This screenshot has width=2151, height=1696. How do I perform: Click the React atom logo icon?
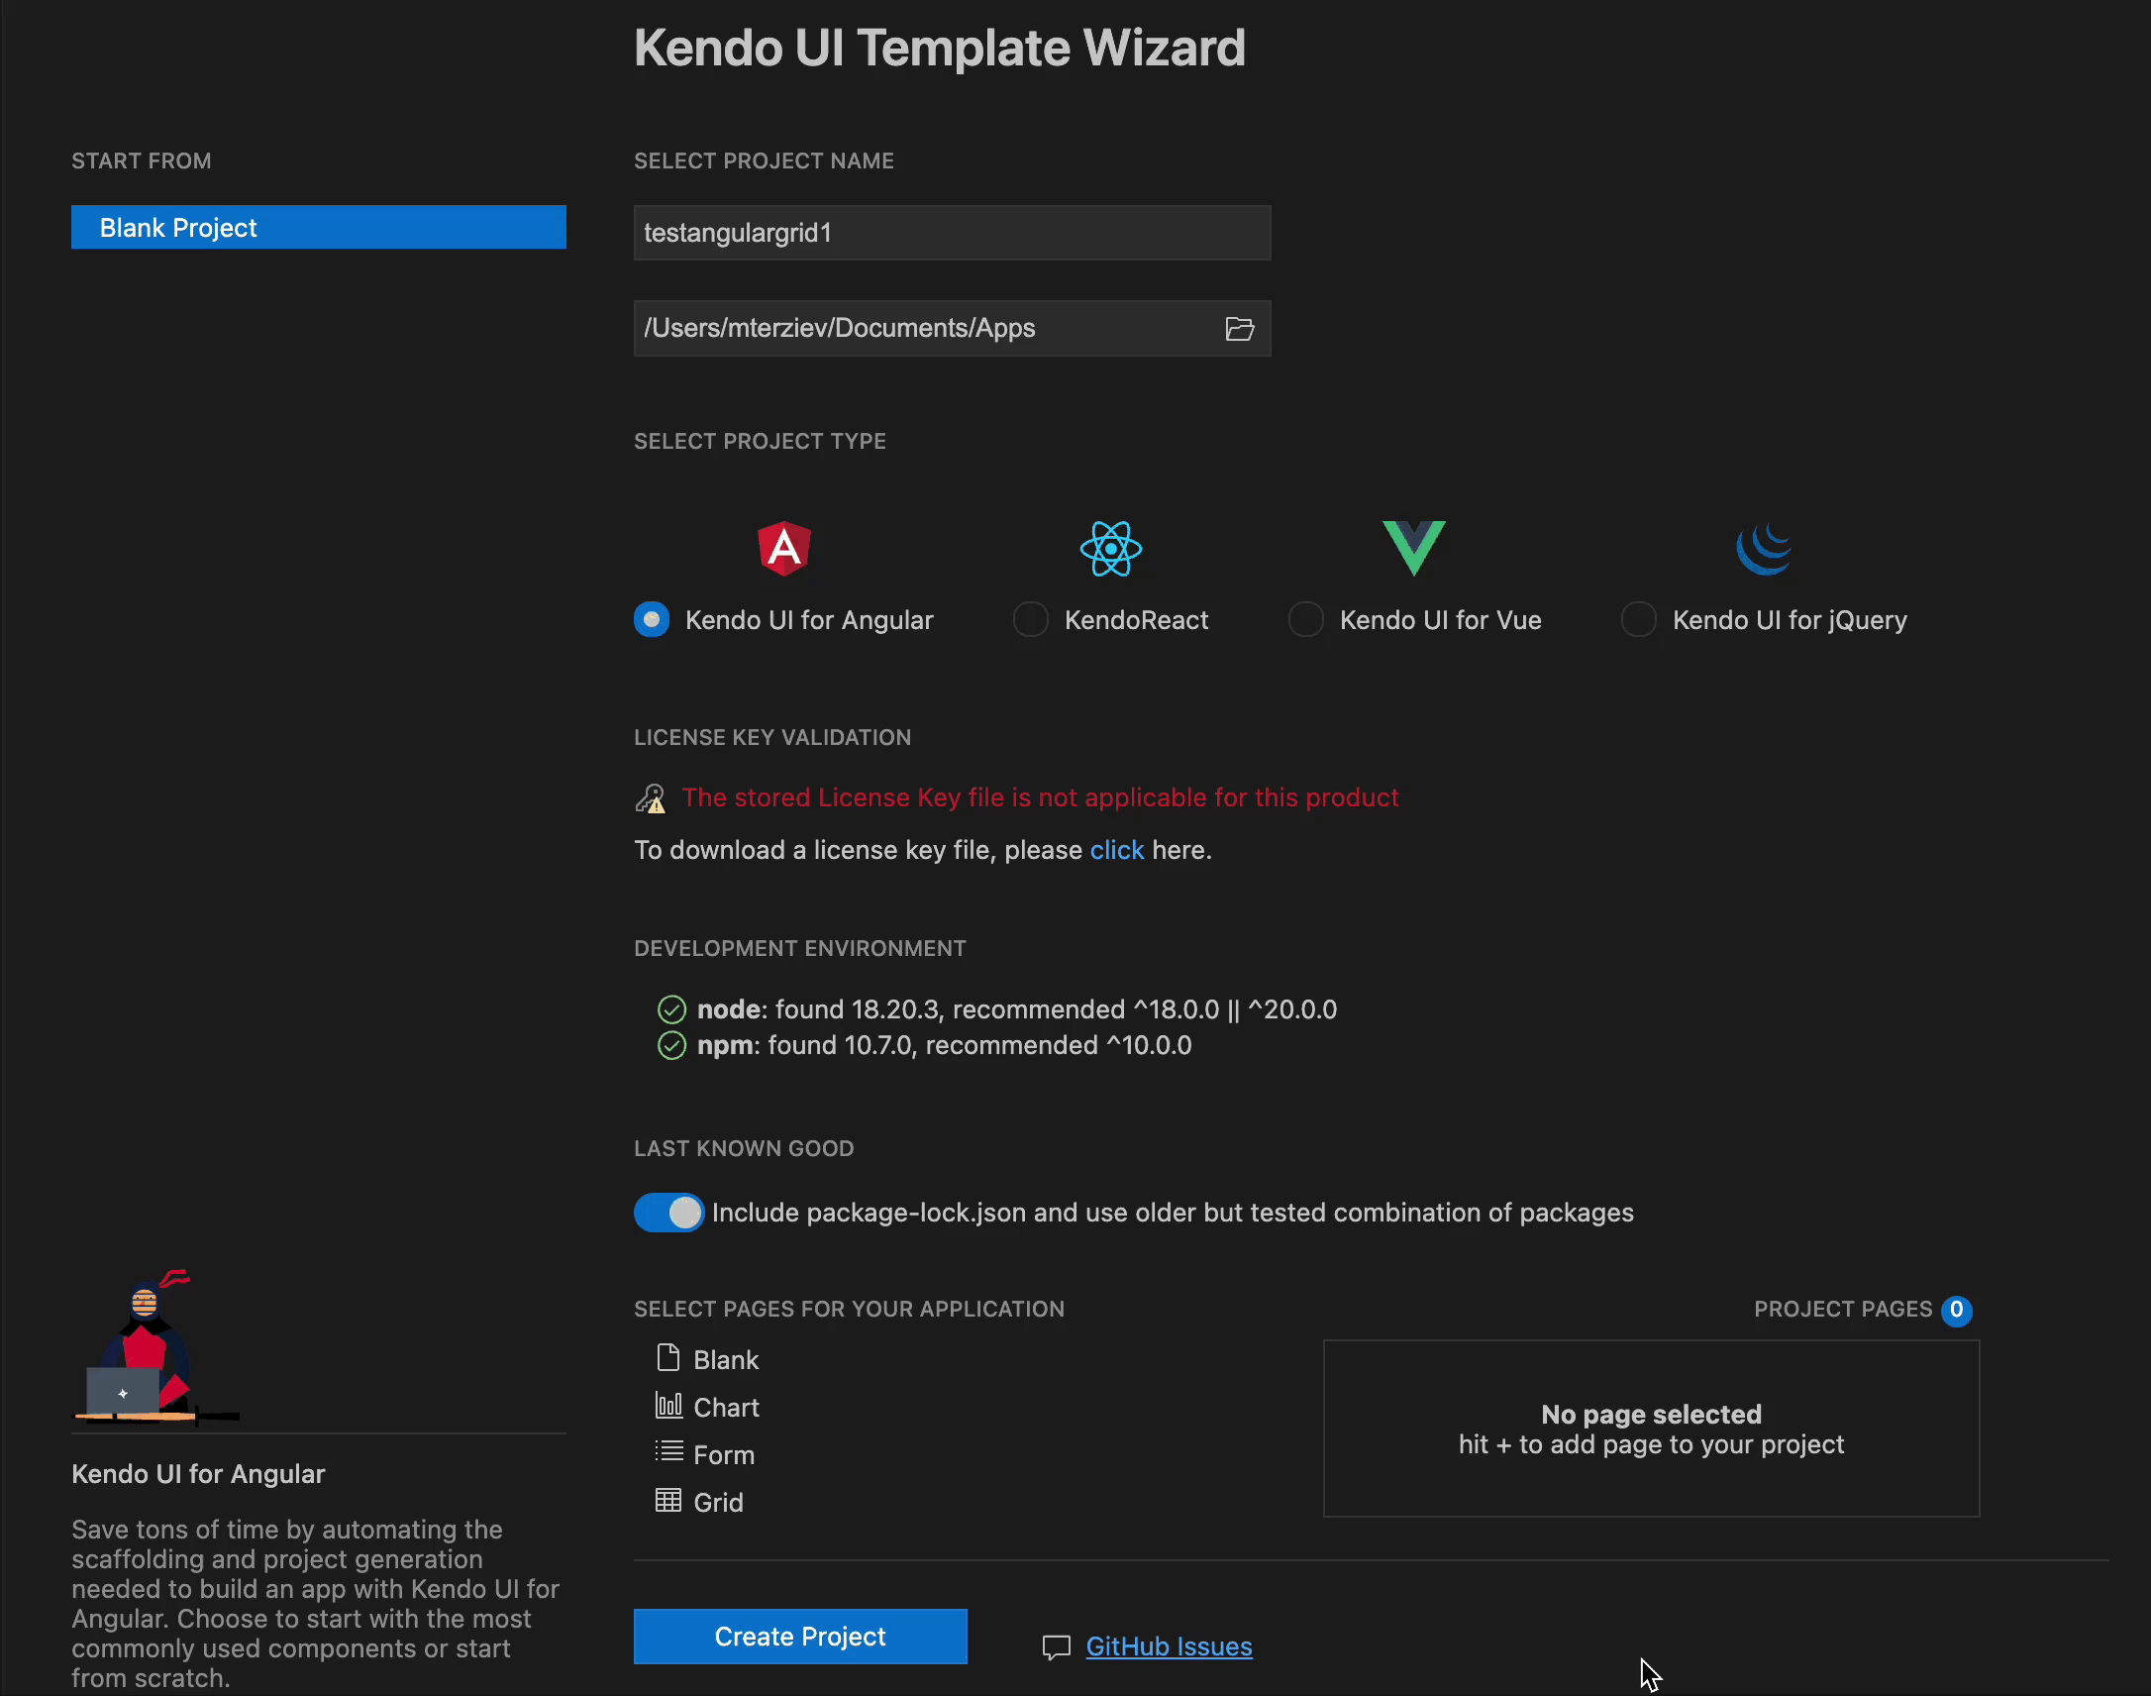pos(1111,548)
